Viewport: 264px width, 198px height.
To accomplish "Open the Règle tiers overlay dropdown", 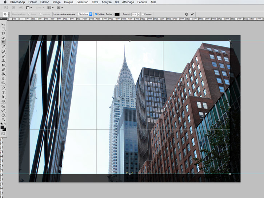I will (85, 14).
